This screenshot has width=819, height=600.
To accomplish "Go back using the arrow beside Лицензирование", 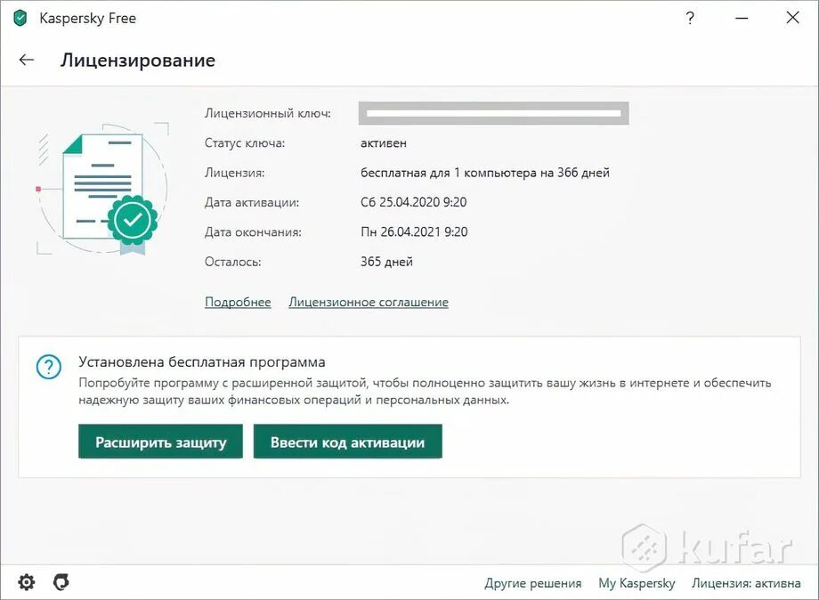I will point(27,60).
